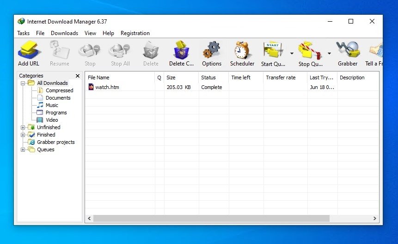This screenshot has width=398, height=244.
Task: Open the File menu
Action: click(x=40, y=33)
